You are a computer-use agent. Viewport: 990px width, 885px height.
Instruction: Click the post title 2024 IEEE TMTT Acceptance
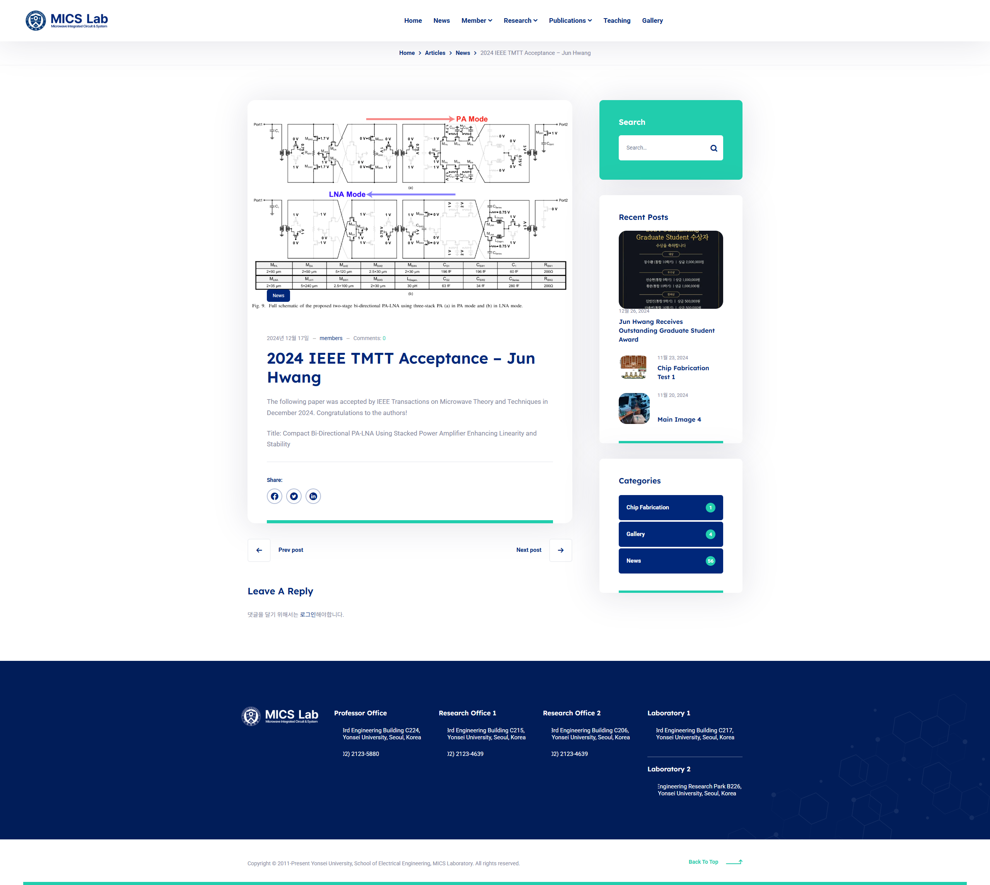tap(401, 368)
